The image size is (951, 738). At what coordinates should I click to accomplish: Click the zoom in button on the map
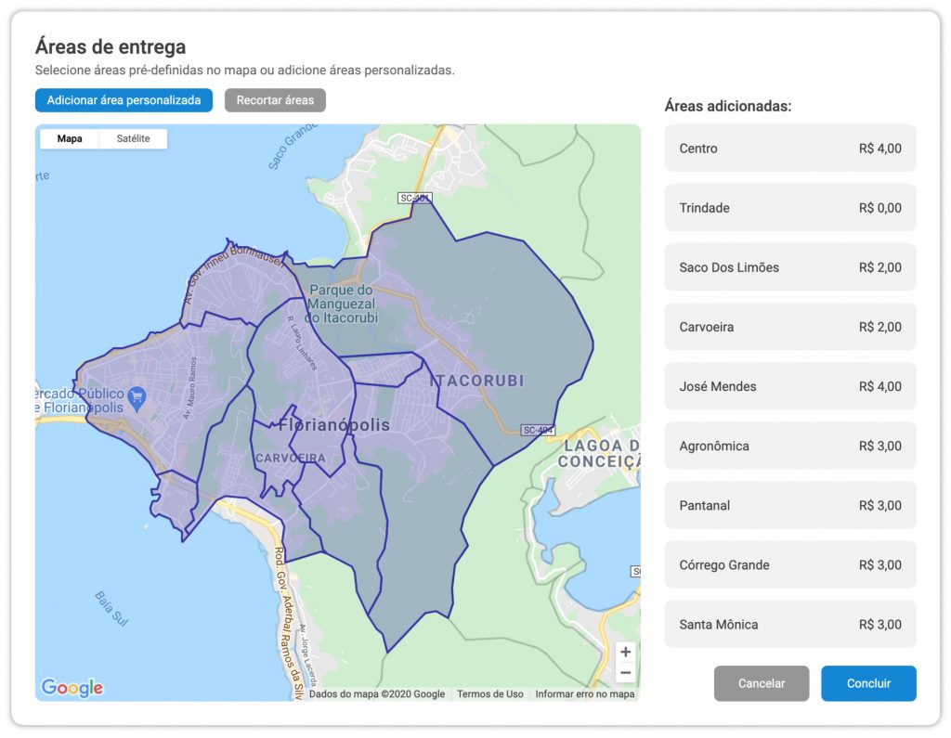click(627, 653)
